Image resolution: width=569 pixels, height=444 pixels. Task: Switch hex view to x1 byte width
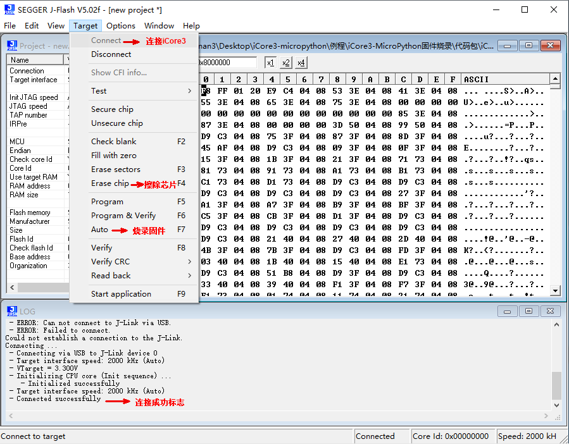tap(270, 63)
